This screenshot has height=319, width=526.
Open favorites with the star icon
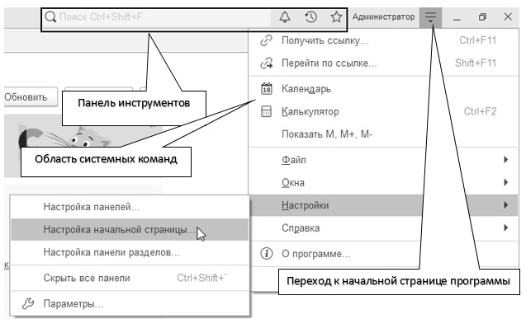[336, 16]
